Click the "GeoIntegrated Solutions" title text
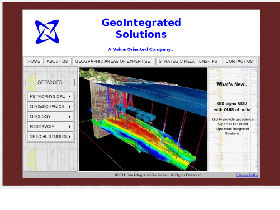The height and width of the screenshot is (210, 280). click(141, 28)
